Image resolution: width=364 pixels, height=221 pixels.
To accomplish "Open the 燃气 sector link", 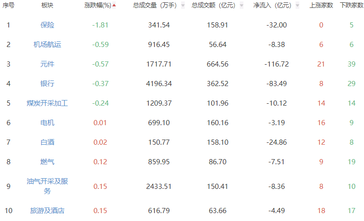I will point(47,162).
